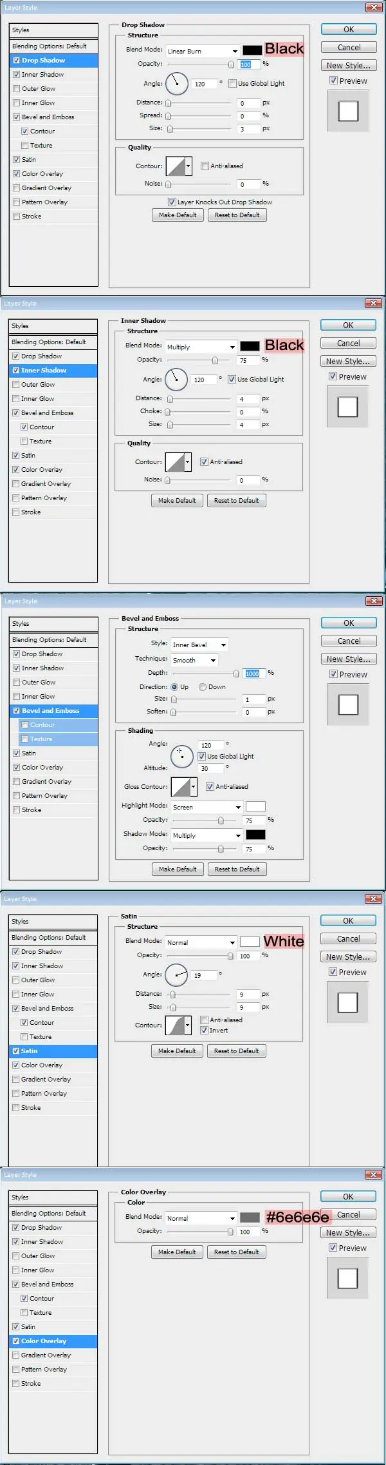Open contour thumbnail in Inner Shadow Quality section

175,462
